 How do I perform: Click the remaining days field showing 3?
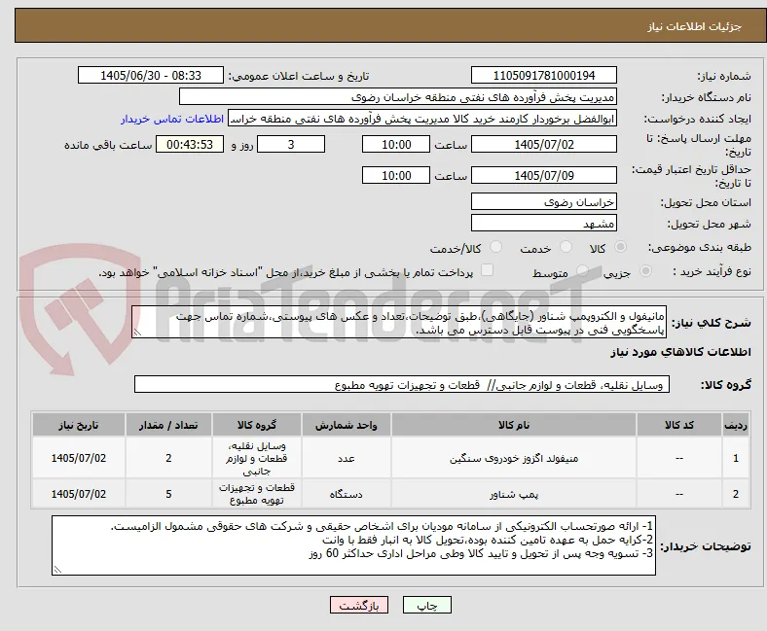pos(291,145)
